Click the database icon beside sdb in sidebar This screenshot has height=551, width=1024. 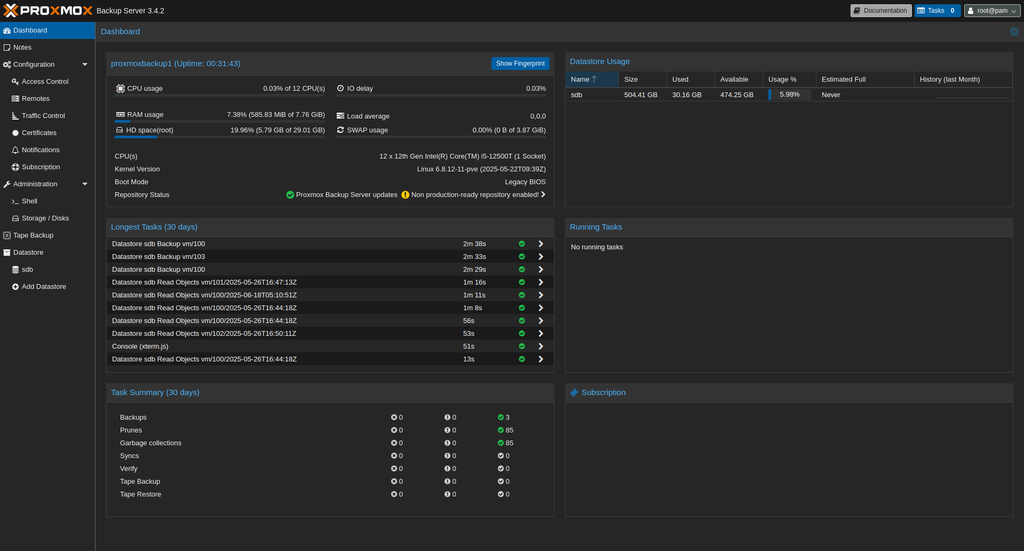[x=15, y=270]
